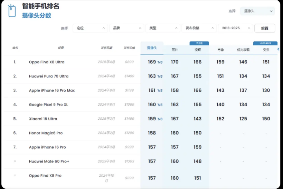Click V6 badge in Huawei Pura 70 Ultra row

click(x=160, y=76)
